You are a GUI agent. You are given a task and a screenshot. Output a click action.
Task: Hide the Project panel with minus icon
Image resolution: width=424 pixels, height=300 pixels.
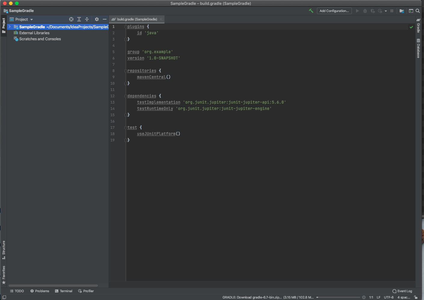coord(105,19)
